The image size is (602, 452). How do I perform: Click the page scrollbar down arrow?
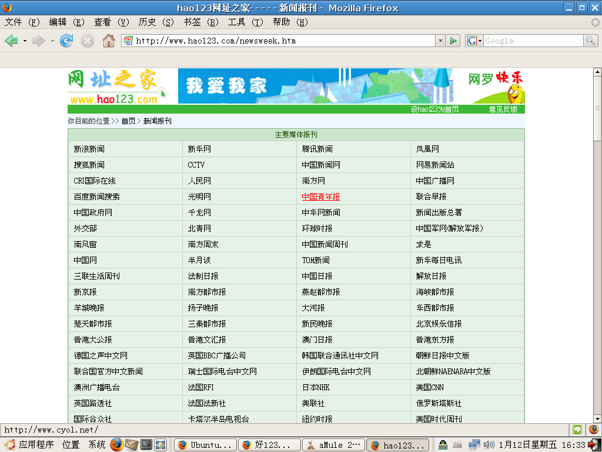[x=597, y=419]
